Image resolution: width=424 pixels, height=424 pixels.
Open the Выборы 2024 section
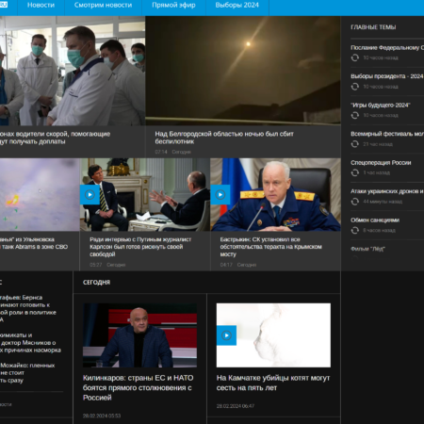237,6
